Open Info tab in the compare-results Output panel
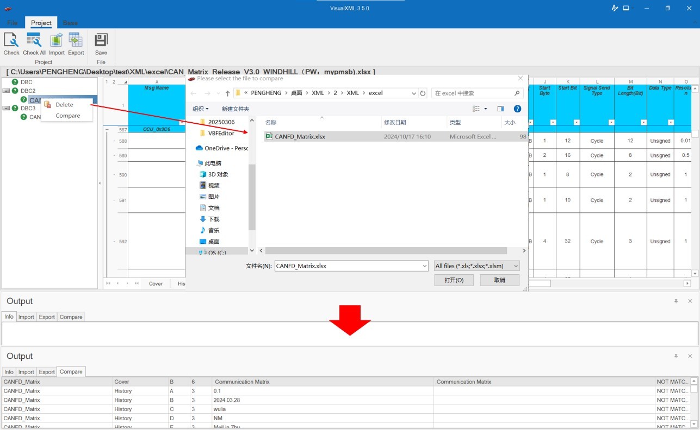The height and width of the screenshot is (430, 700). [9, 372]
